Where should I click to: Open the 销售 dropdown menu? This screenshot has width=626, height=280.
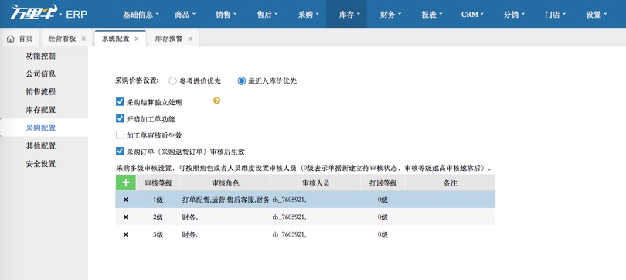[226, 15]
